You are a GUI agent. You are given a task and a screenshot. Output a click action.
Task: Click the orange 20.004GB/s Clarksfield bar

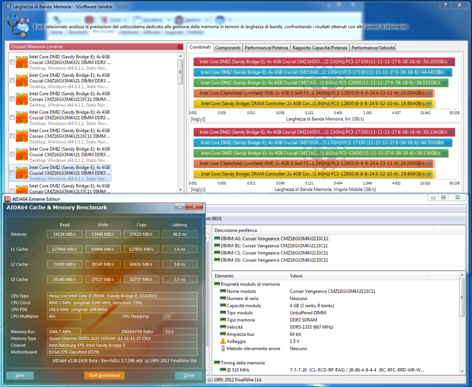point(314,93)
